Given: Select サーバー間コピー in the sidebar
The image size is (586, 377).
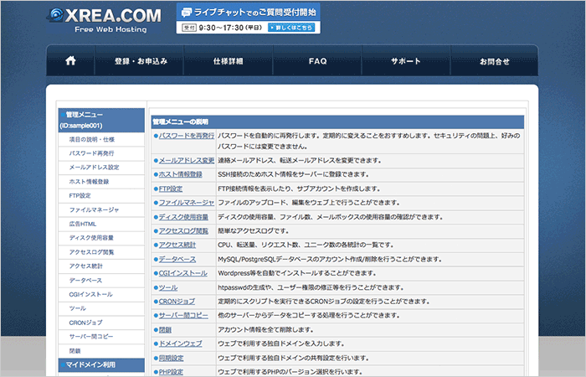Looking at the screenshot, I should click(x=91, y=336).
